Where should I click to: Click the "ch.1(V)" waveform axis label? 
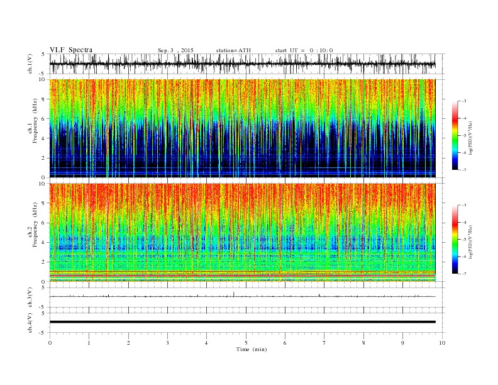(30, 64)
